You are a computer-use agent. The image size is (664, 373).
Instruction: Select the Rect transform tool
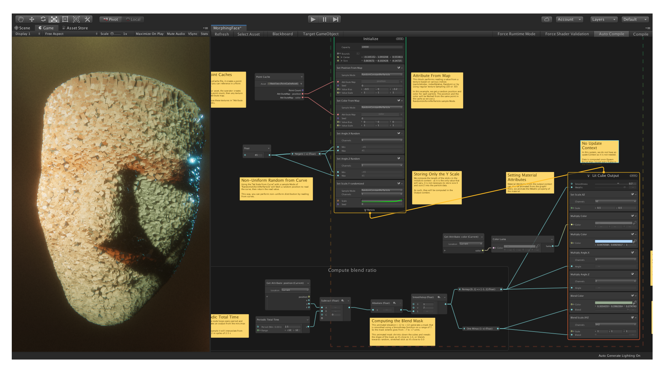(x=65, y=19)
